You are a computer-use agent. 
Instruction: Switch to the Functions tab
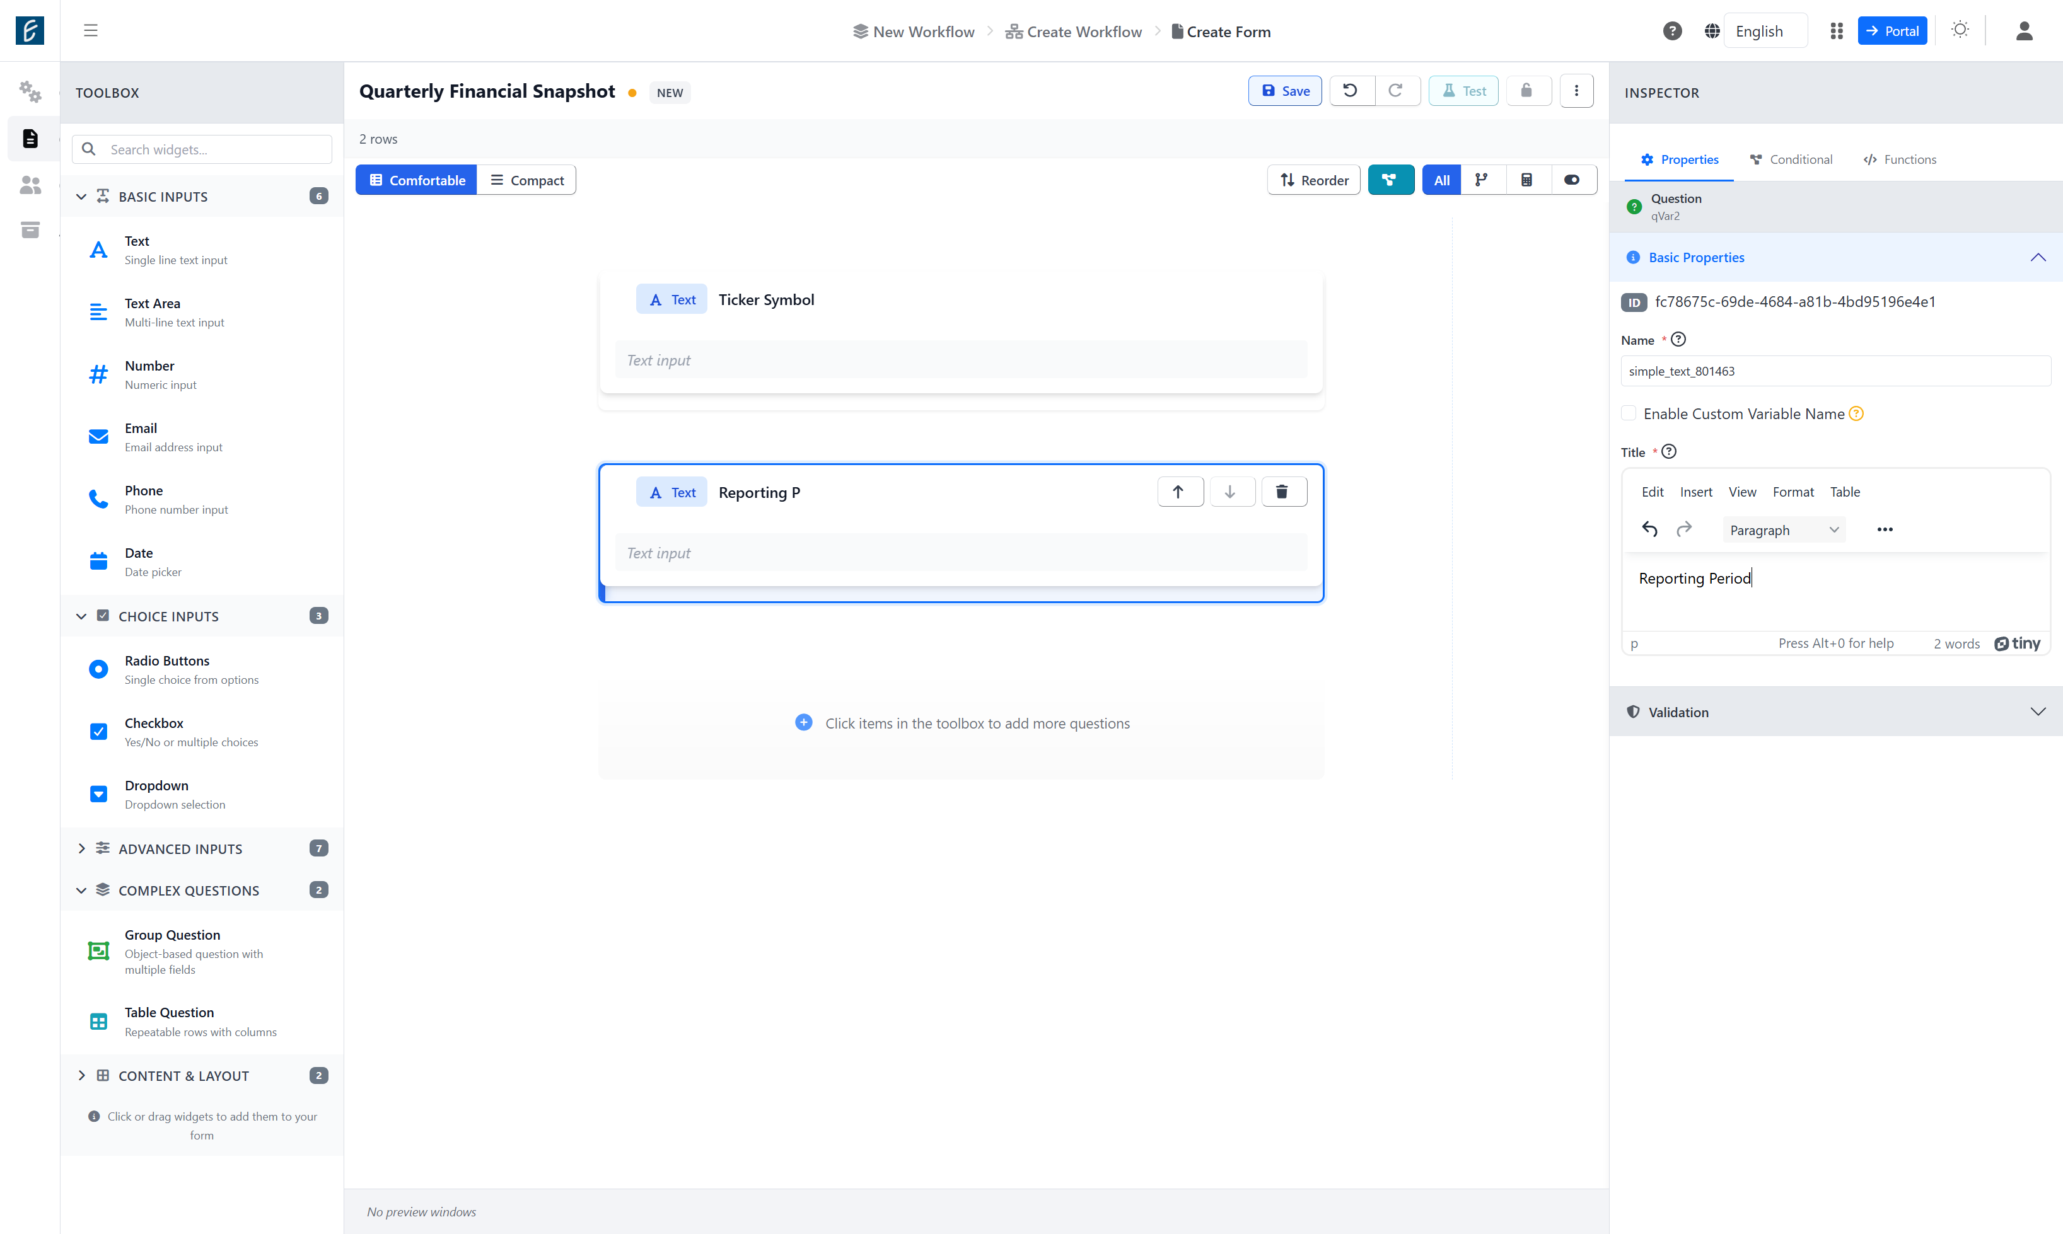click(1900, 159)
